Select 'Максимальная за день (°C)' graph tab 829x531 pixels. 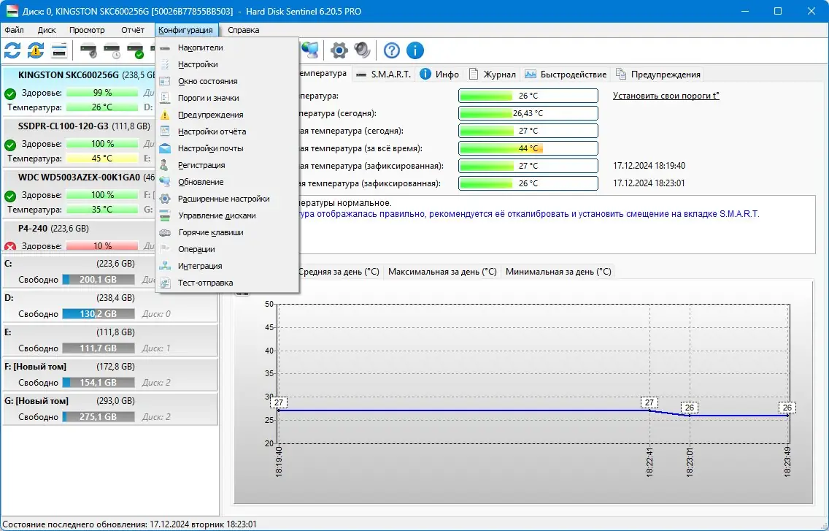click(442, 271)
